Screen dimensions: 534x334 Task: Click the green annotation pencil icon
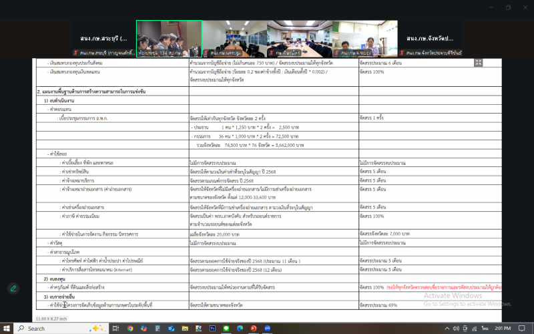[13, 289]
